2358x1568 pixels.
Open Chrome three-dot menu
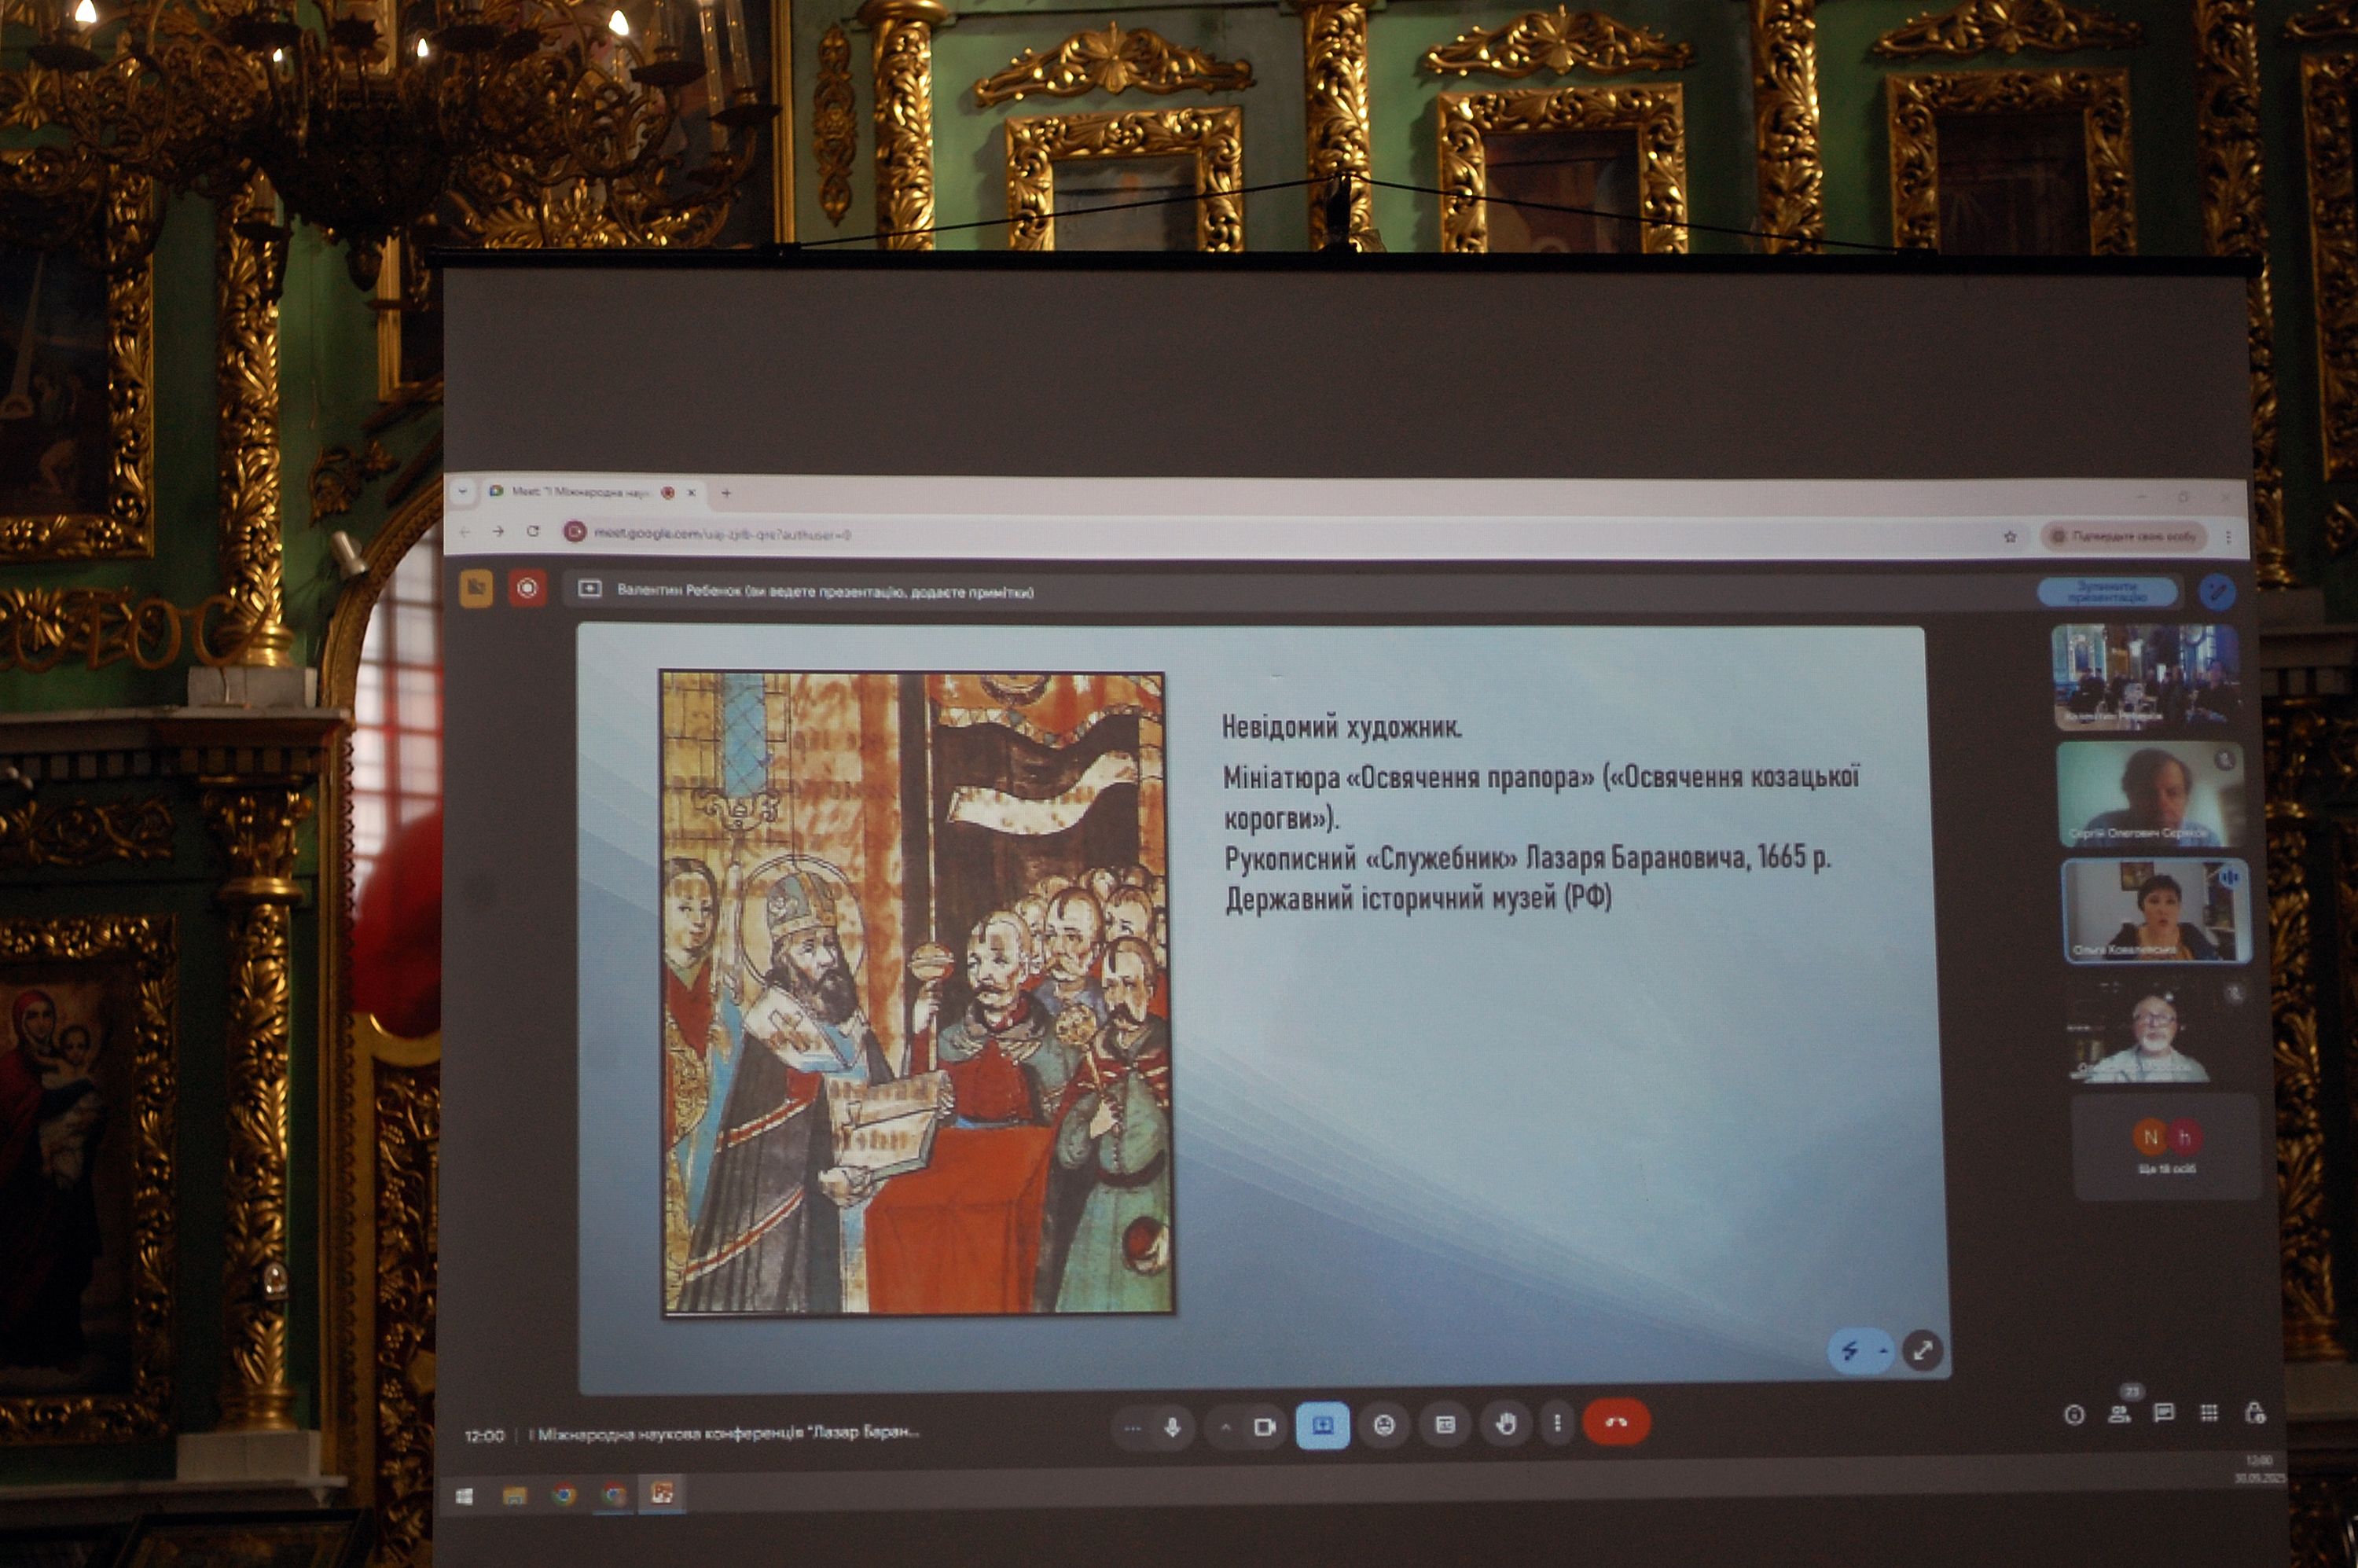(x=2228, y=538)
